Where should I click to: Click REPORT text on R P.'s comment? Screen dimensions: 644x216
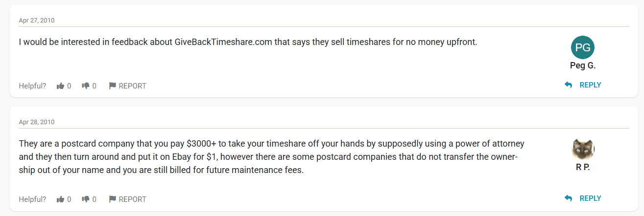point(132,199)
